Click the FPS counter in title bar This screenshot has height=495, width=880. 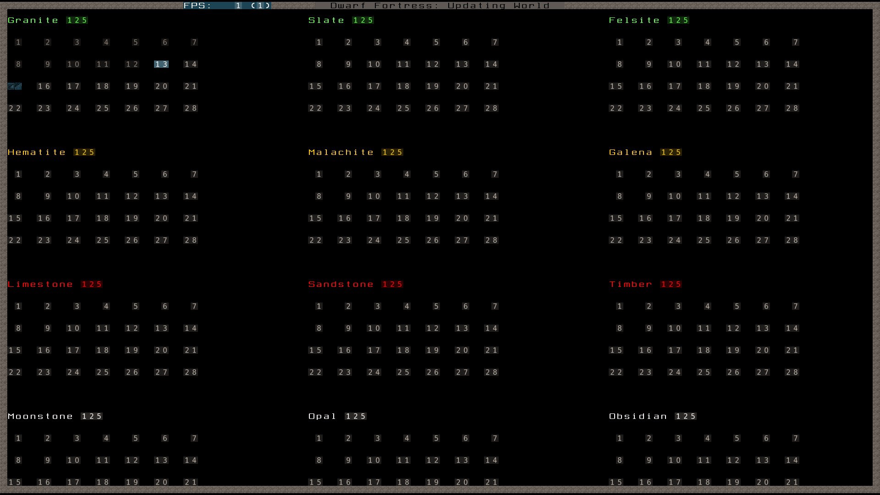(x=227, y=5)
